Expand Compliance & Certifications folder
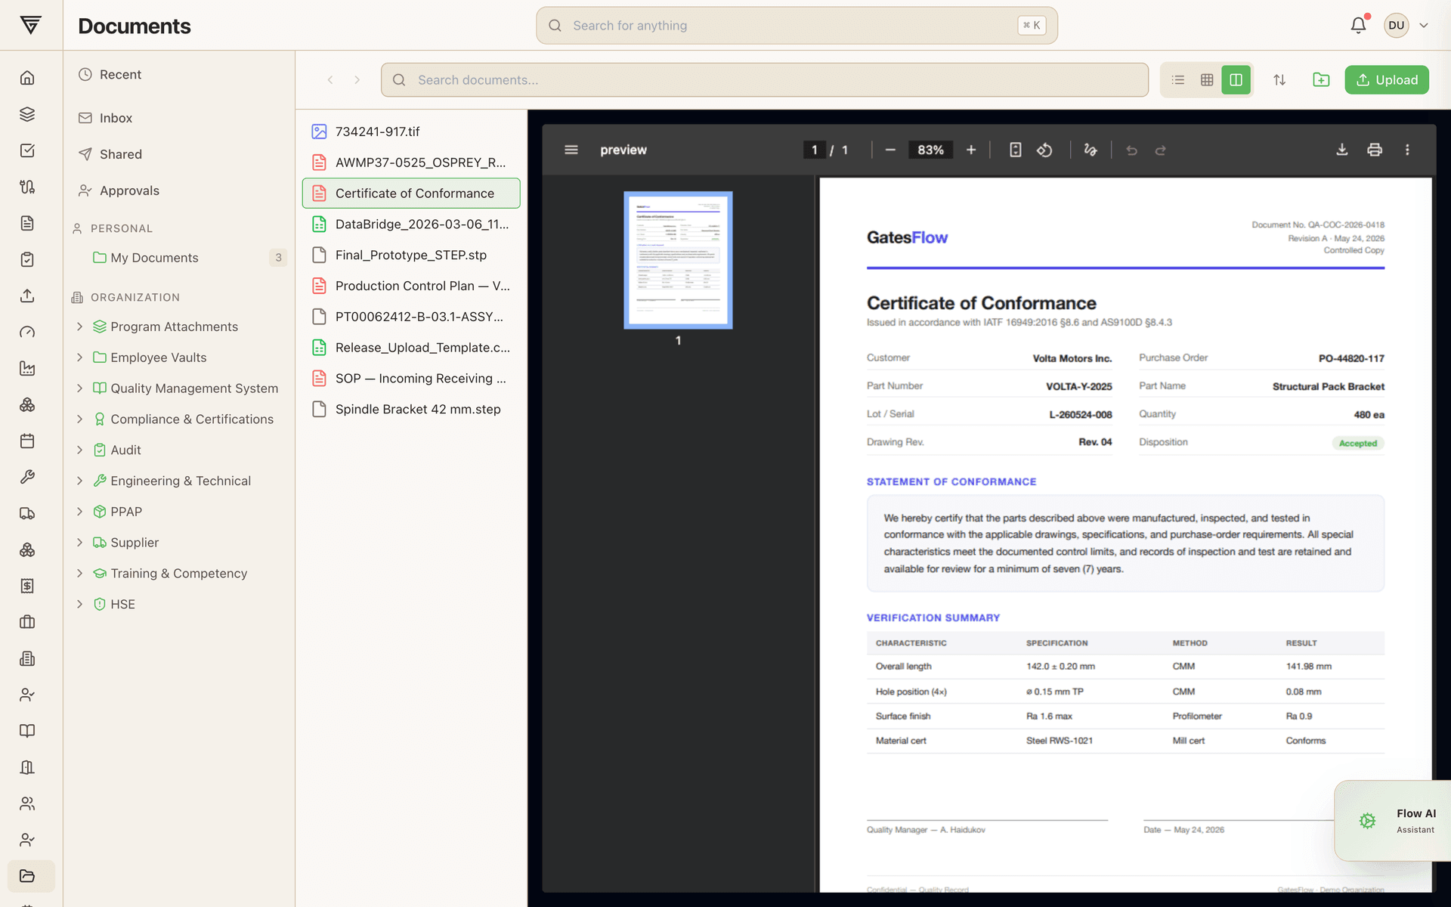Viewport: 1451px width, 907px height. point(79,419)
